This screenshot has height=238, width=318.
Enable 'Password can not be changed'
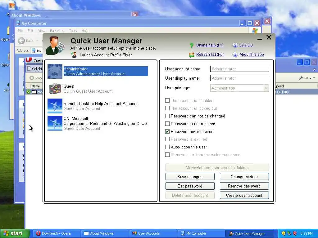[x=167, y=116]
